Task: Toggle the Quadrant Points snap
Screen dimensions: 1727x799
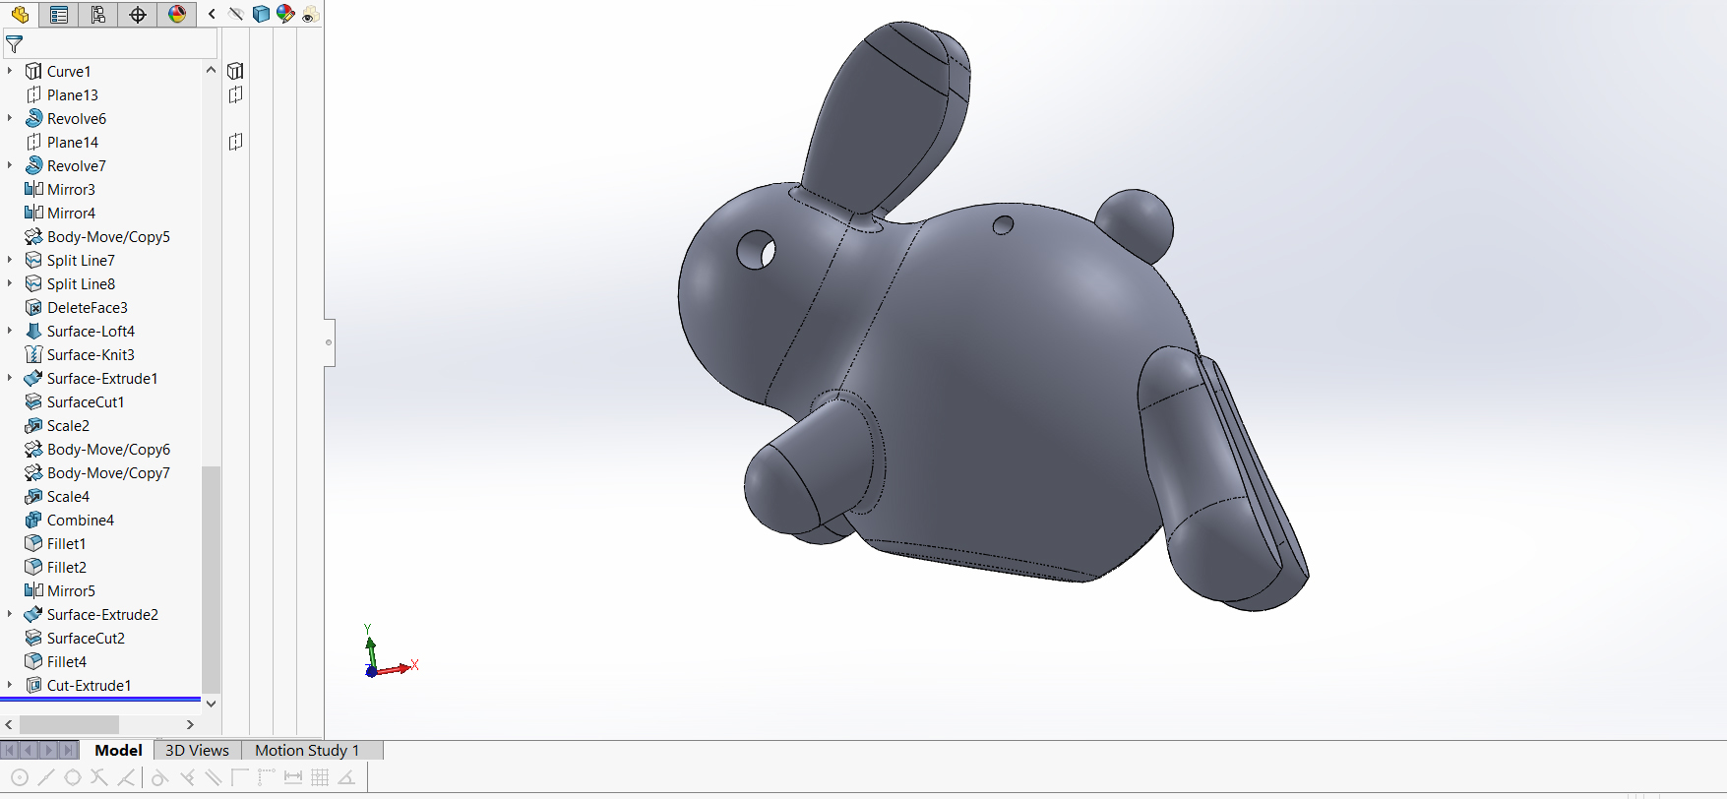Action: click(x=72, y=777)
